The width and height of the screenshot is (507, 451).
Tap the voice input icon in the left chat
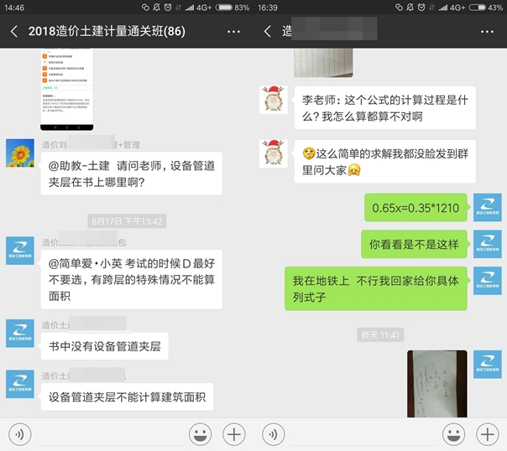coord(19,433)
